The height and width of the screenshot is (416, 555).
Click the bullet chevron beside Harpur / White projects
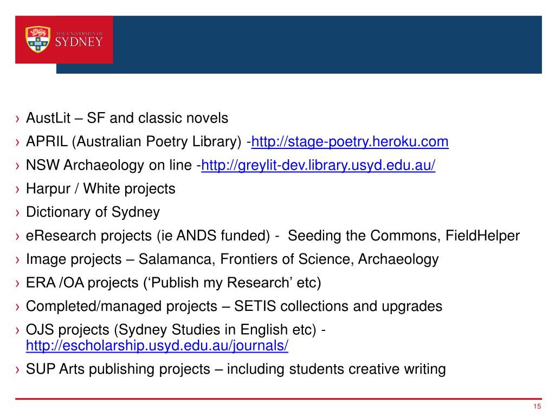[18, 190]
